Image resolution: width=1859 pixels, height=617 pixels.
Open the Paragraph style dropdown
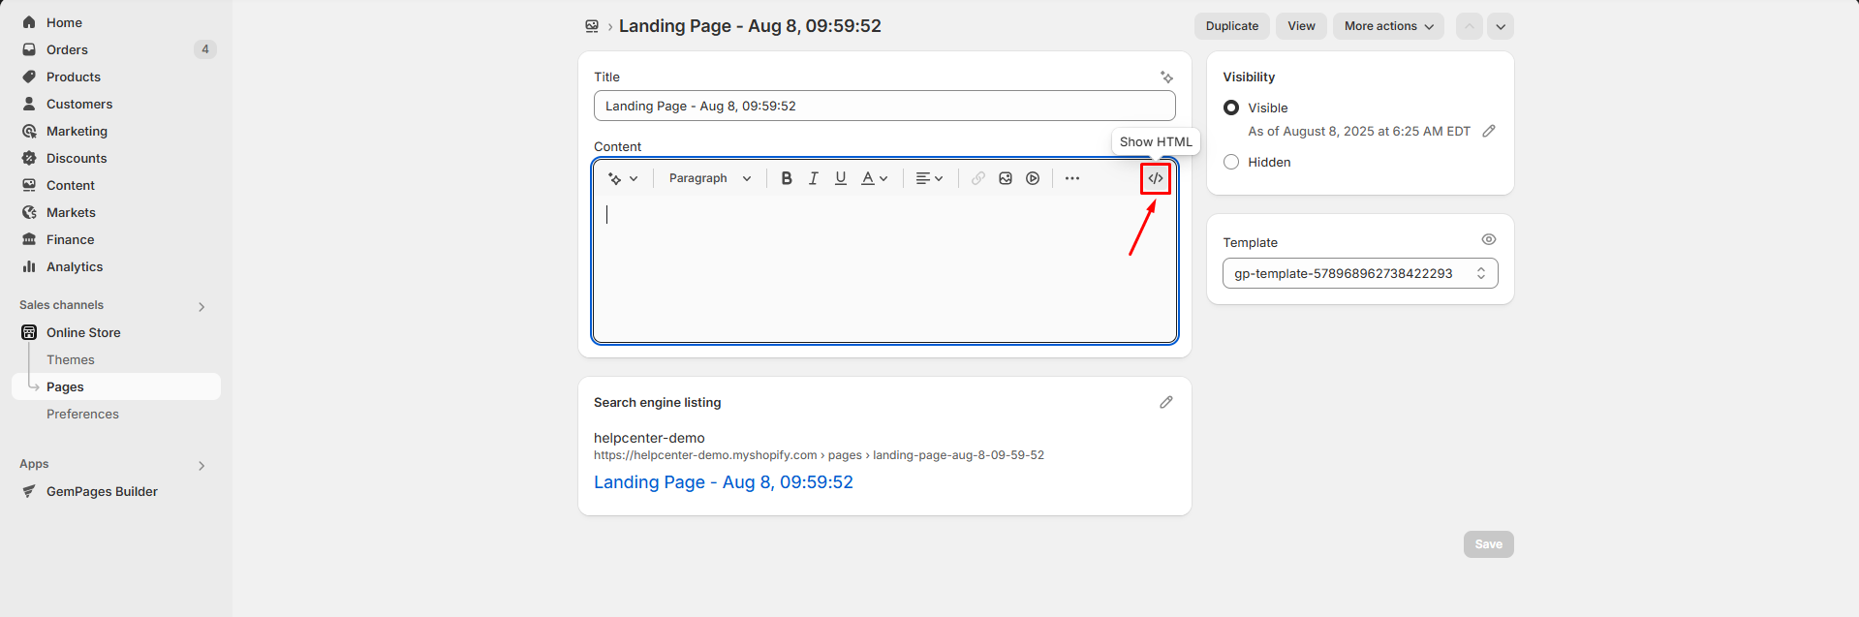710,178
